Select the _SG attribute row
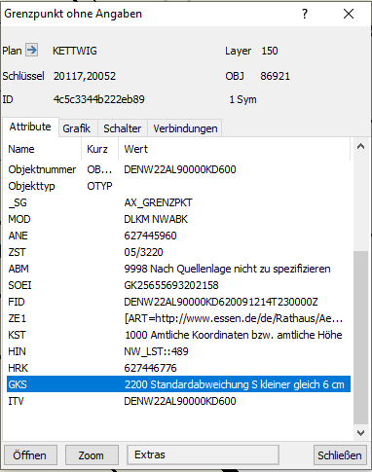 (x=178, y=202)
